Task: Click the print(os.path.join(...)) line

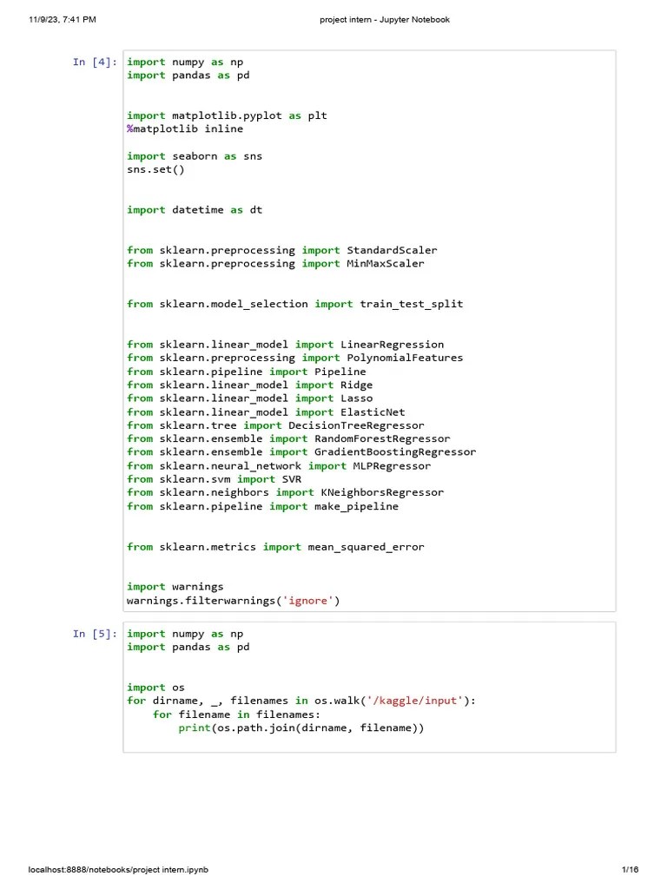Action: (301, 728)
